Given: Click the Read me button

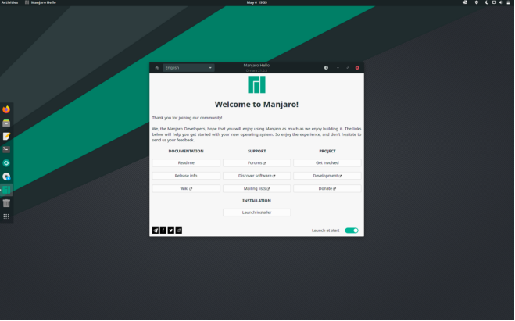Looking at the screenshot, I should click(186, 162).
